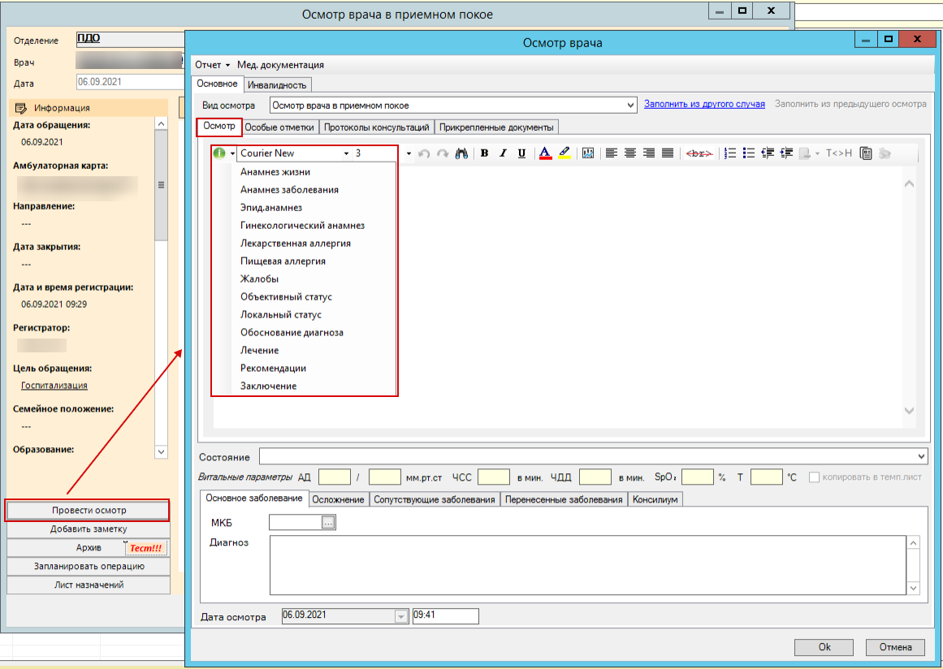This screenshot has height=669, width=943.
Task: Click the 'Заполнить из другого случая' link
Action: pyautogui.click(x=704, y=104)
